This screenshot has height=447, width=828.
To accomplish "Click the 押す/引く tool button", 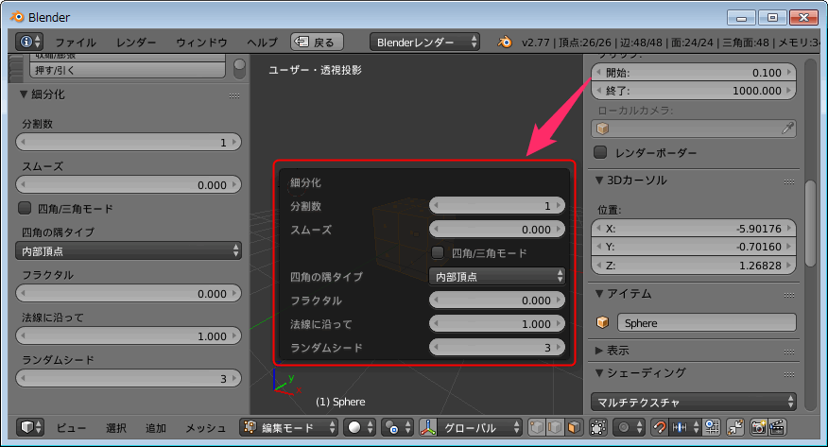I will pyautogui.click(x=128, y=70).
